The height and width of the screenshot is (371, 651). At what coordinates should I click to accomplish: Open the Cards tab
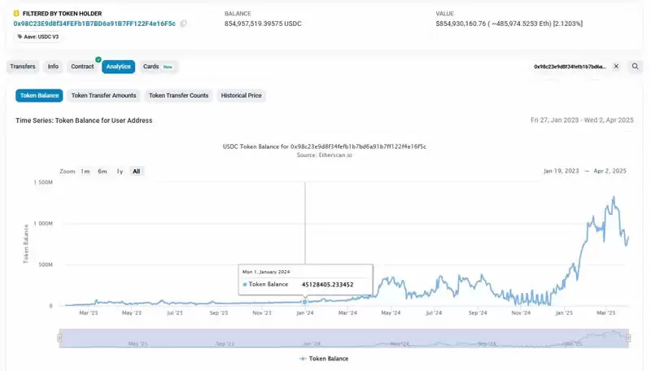tap(158, 67)
